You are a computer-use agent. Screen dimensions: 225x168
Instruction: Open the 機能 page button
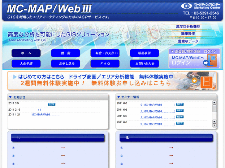pos(65,53)
